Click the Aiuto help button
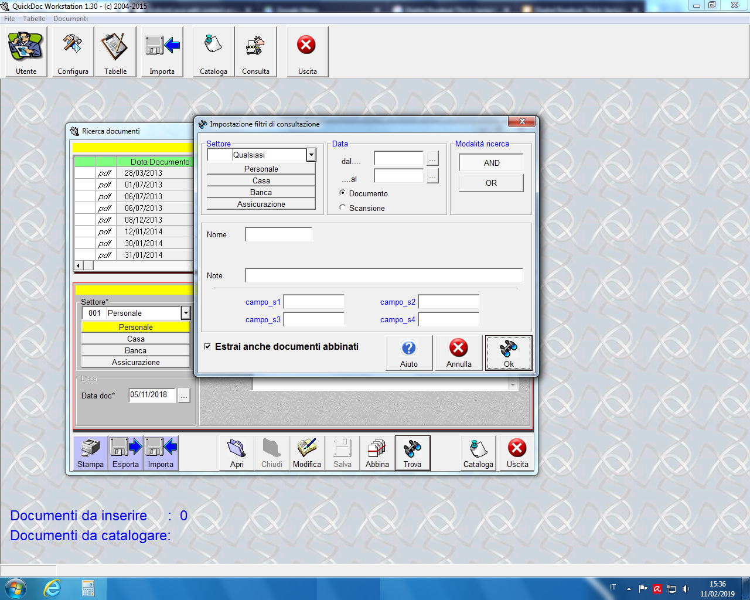The image size is (750, 600). coord(409,353)
